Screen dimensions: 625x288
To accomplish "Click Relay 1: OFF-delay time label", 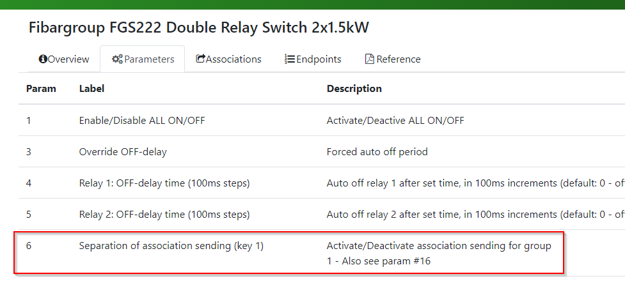I will pos(164,183).
